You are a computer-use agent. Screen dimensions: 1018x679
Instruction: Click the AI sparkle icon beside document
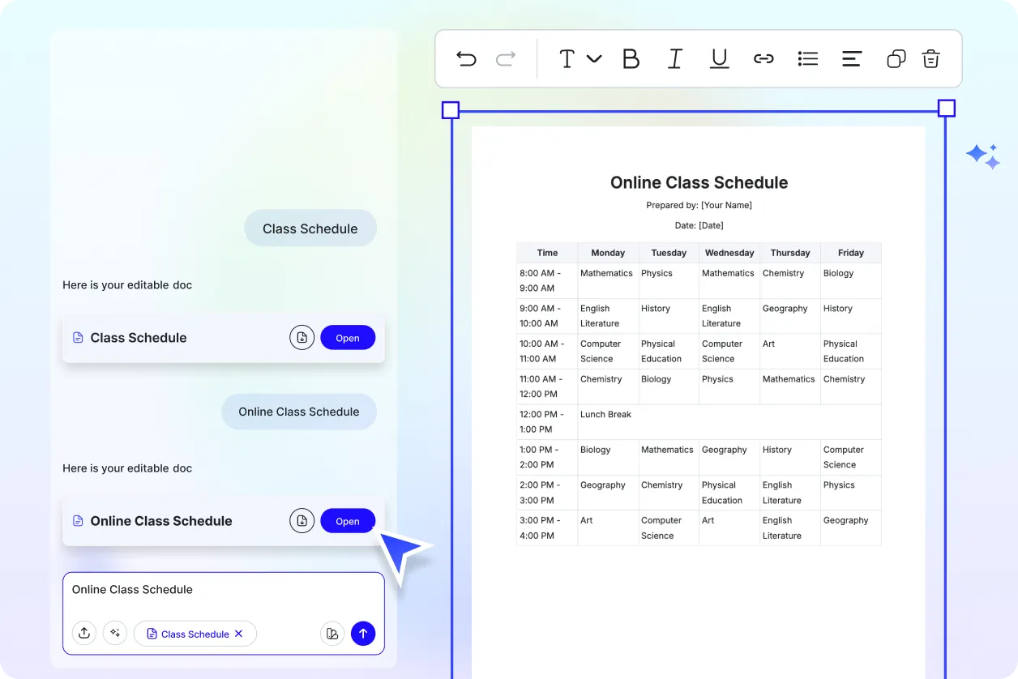(983, 156)
